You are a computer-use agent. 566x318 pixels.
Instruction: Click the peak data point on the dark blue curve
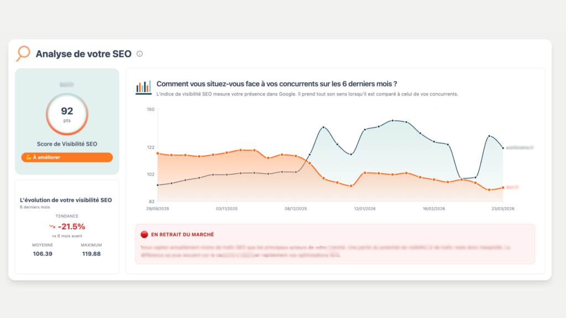point(392,120)
